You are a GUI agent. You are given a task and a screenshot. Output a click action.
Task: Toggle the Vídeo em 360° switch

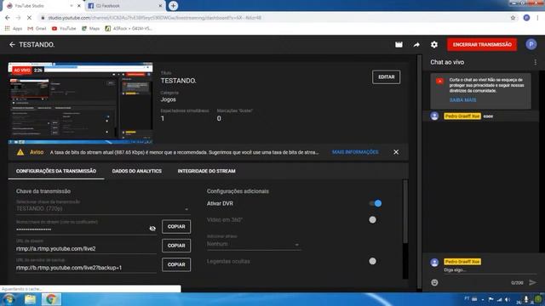pos(372,219)
